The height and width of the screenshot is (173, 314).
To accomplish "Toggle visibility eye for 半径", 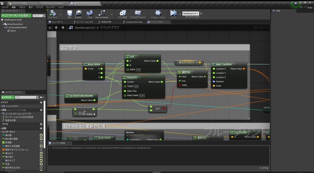I will pos(41,164).
